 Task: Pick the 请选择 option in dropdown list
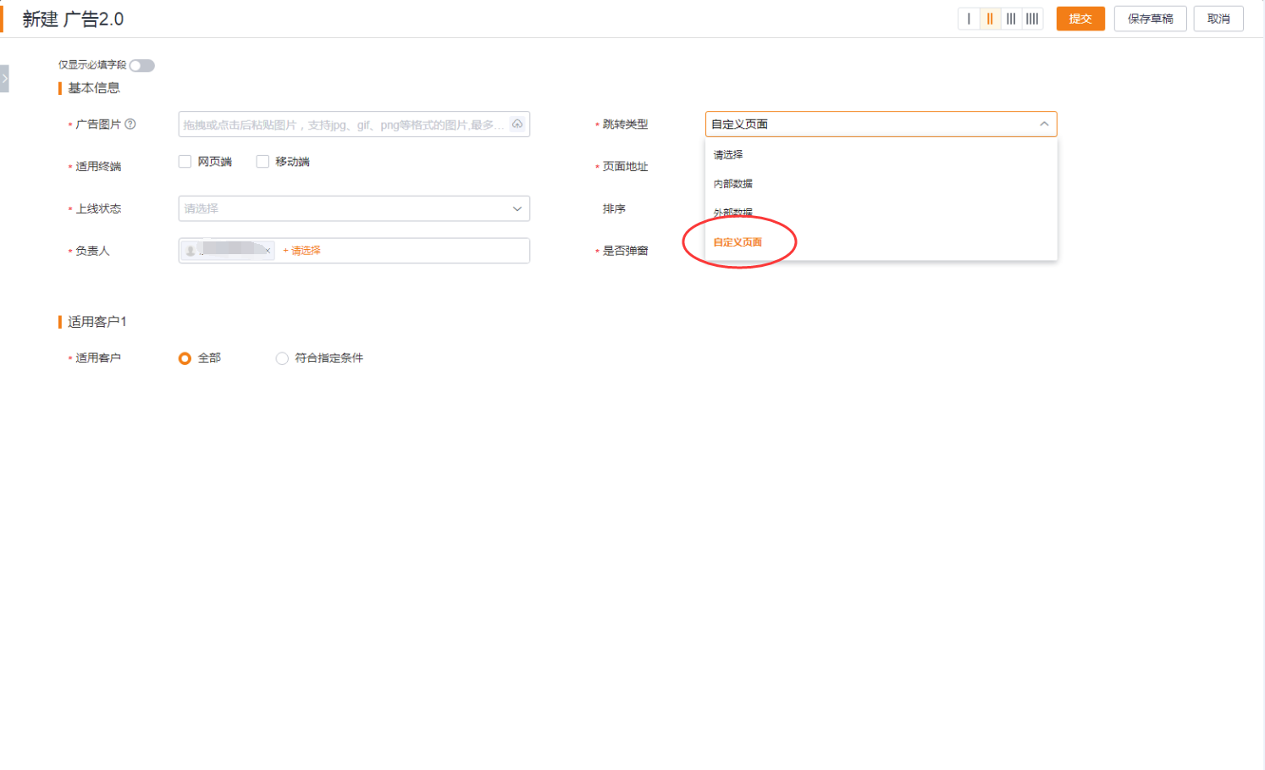click(728, 155)
